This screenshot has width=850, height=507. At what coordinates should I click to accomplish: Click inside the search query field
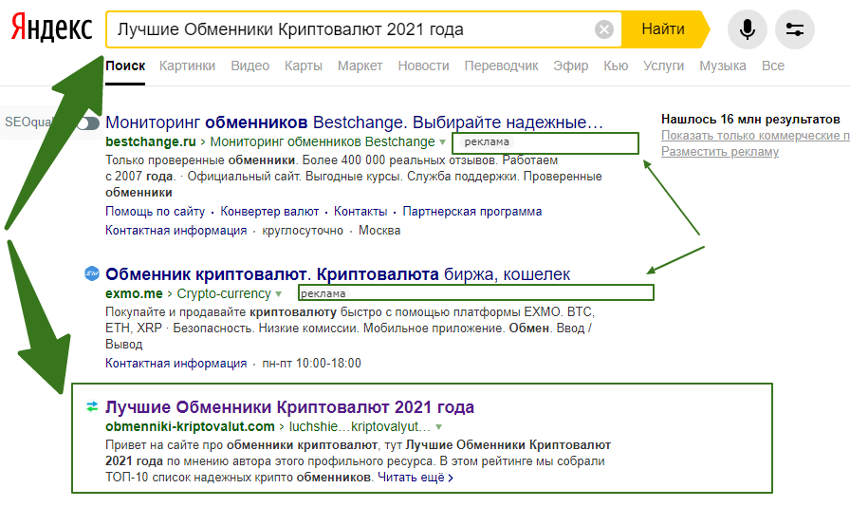click(x=351, y=29)
